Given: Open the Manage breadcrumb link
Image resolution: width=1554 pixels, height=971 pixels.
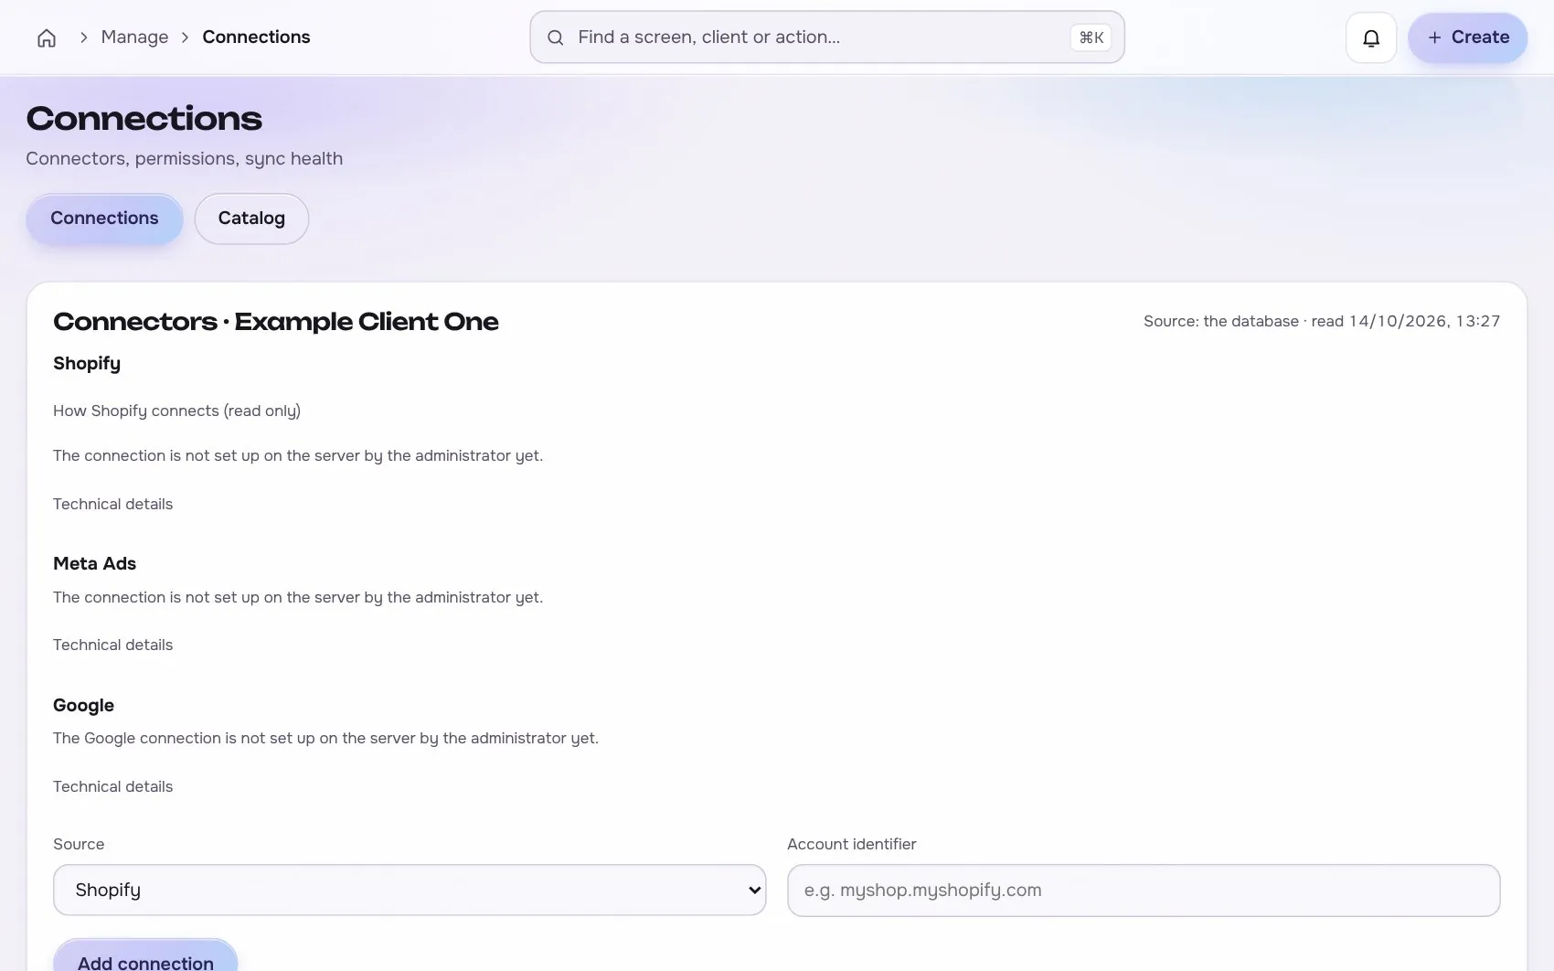Looking at the screenshot, I should click(x=134, y=37).
